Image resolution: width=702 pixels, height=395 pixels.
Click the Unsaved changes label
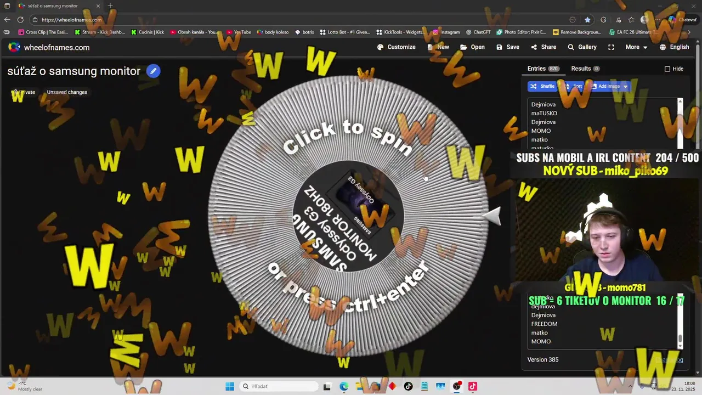[x=67, y=92]
